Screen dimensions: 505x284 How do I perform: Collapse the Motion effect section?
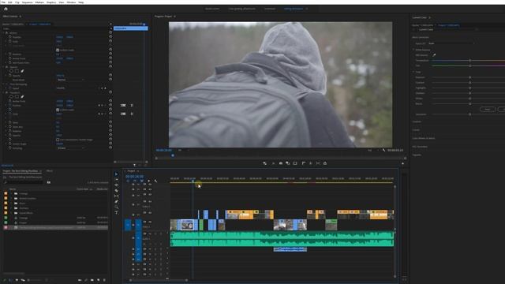click(x=3, y=33)
